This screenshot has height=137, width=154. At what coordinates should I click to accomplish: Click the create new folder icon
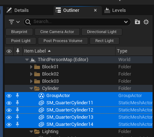(137, 22)
